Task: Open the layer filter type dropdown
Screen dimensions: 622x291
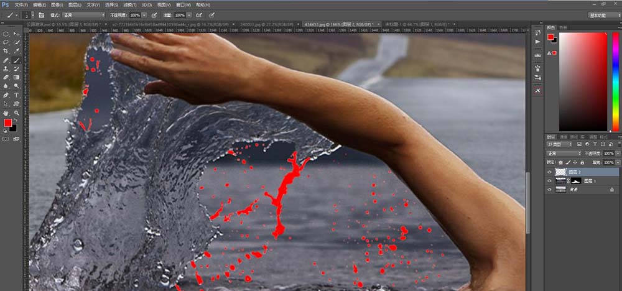Action: click(x=559, y=144)
